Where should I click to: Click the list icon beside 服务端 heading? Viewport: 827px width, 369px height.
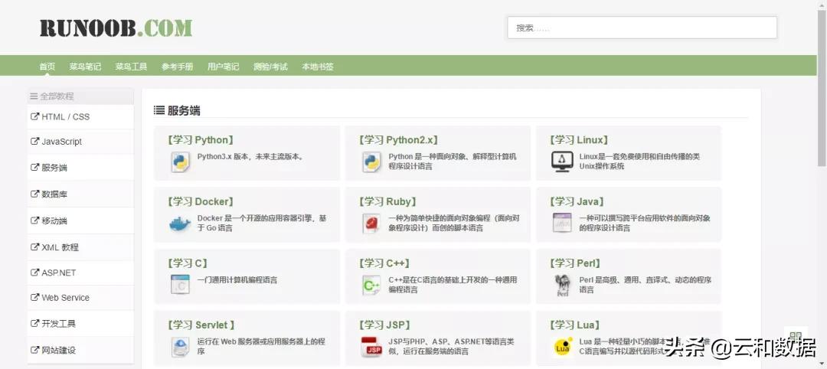point(159,110)
